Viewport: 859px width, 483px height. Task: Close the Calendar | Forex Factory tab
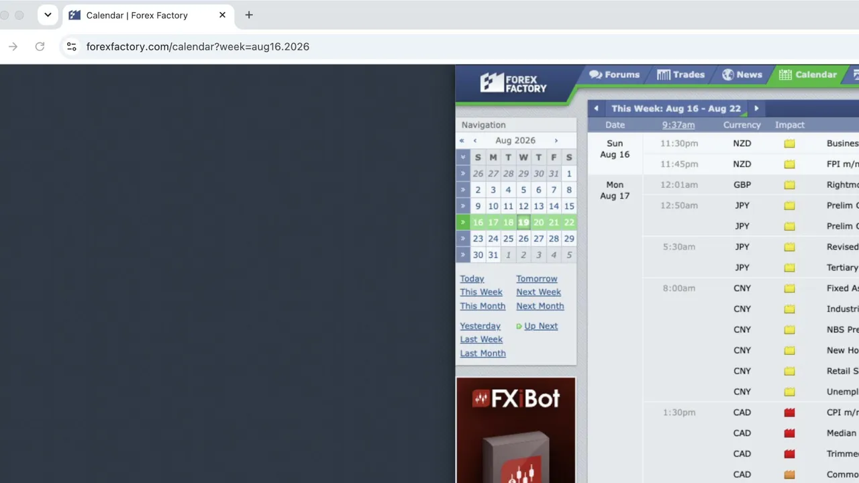pos(223,15)
